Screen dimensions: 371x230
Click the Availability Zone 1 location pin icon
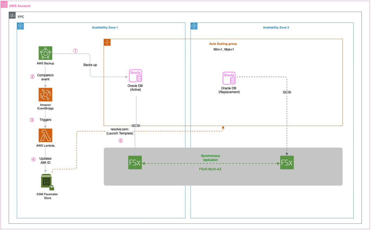tap(20, 26)
